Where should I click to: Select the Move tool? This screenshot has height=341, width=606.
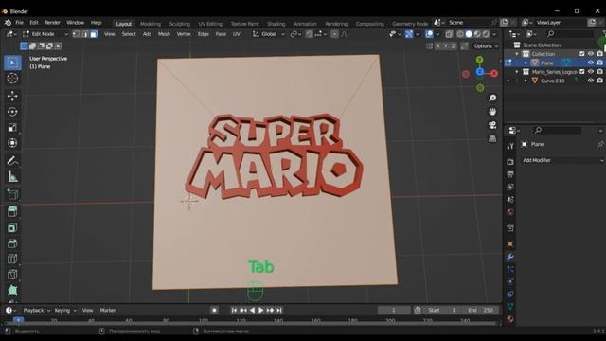coord(12,96)
